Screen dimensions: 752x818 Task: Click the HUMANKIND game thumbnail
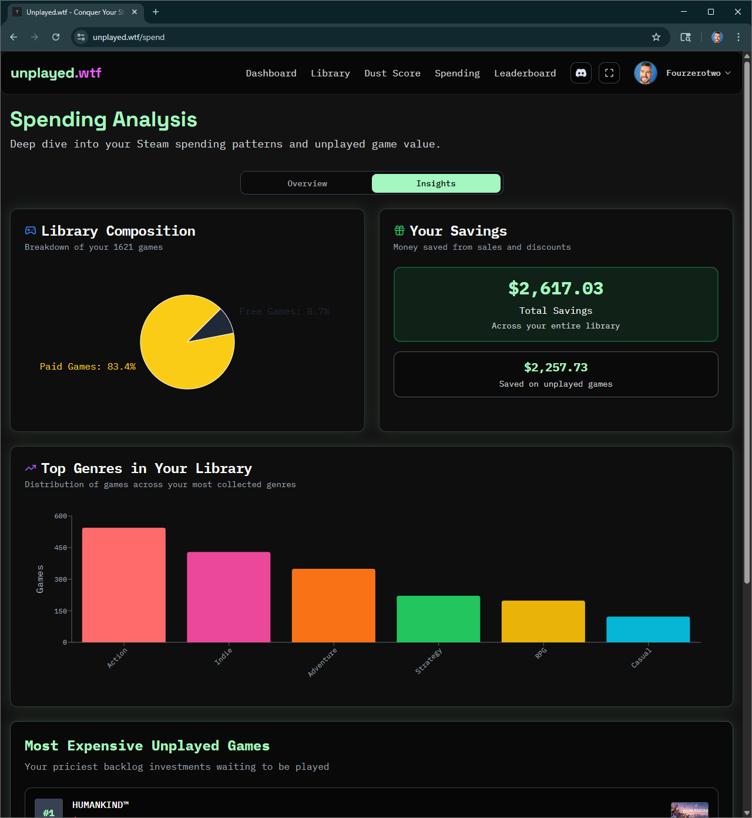click(690, 810)
